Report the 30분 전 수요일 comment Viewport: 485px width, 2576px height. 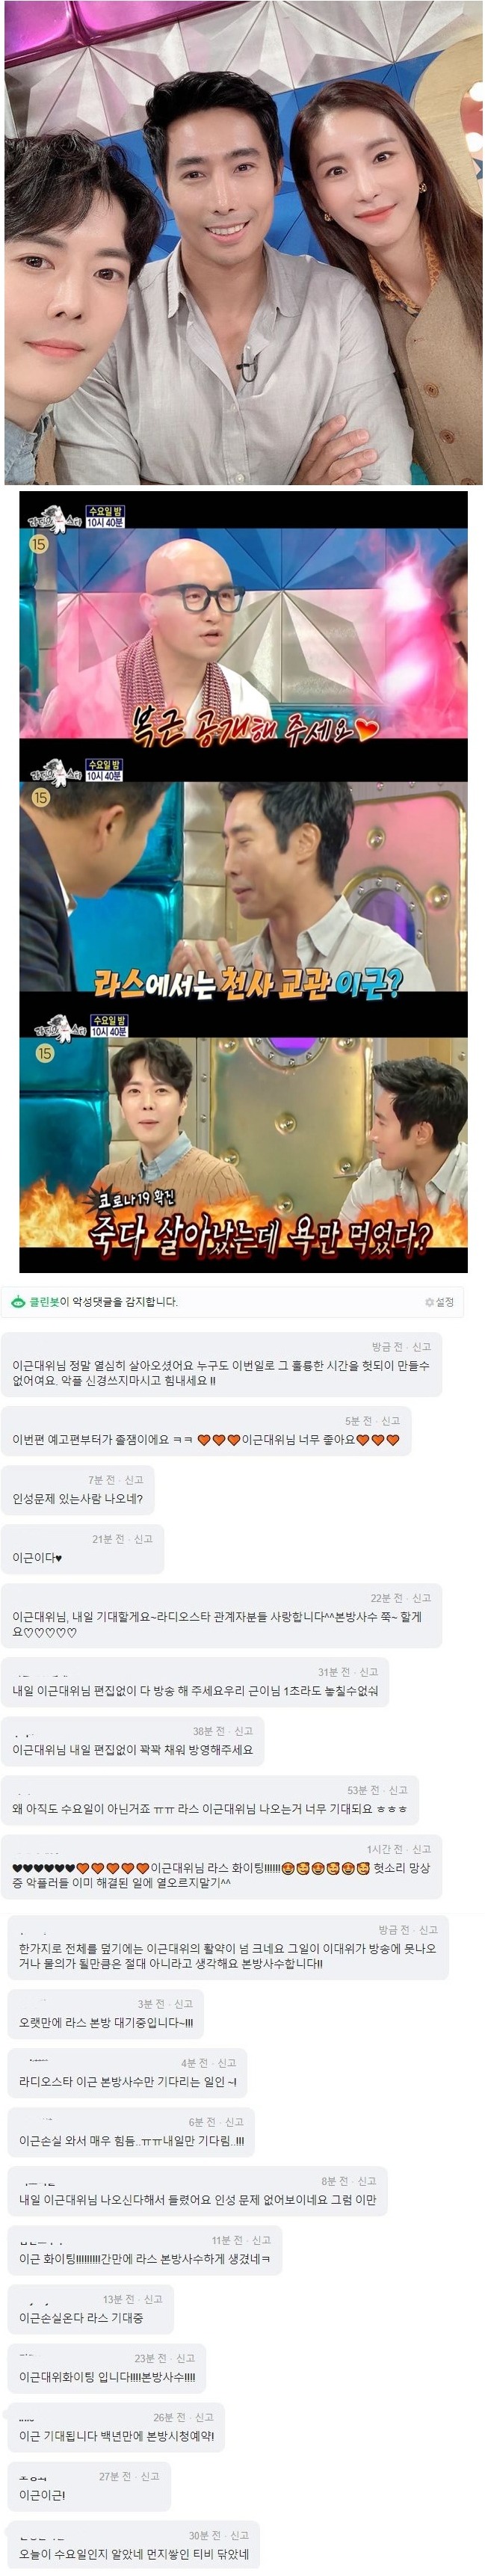(x=239, y=2535)
